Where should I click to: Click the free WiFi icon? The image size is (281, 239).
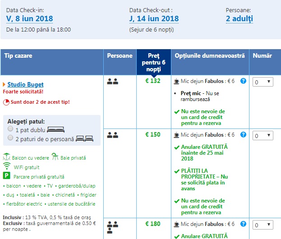[6, 167]
